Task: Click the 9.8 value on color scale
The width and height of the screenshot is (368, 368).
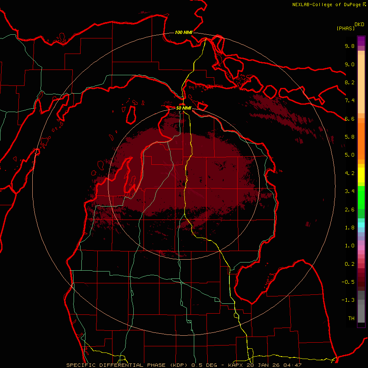Action: [350, 46]
